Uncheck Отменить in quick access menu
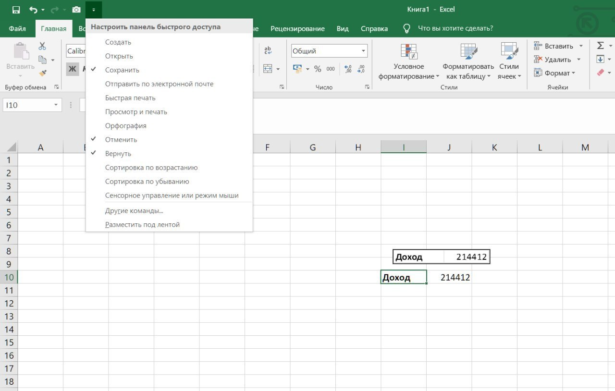Image resolution: width=615 pixels, height=391 pixels. pos(121,140)
